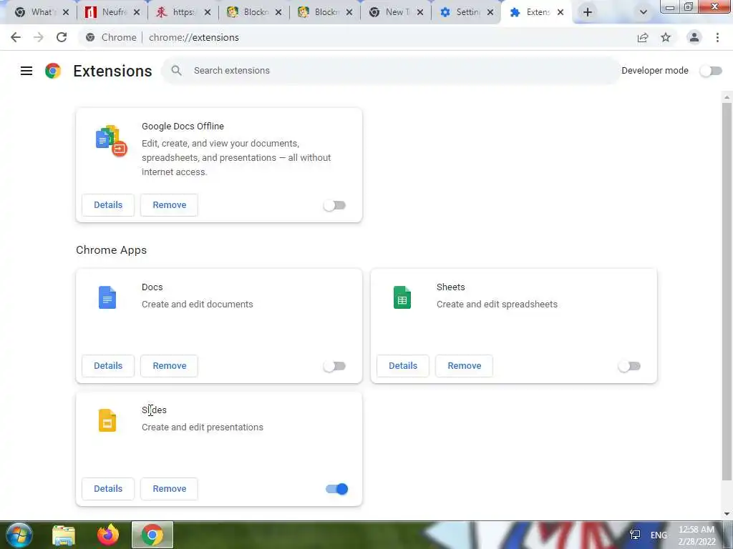Click the Chrome site info icon in address bar
Image resolution: width=733 pixels, height=549 pixels.
click(90, 37)
